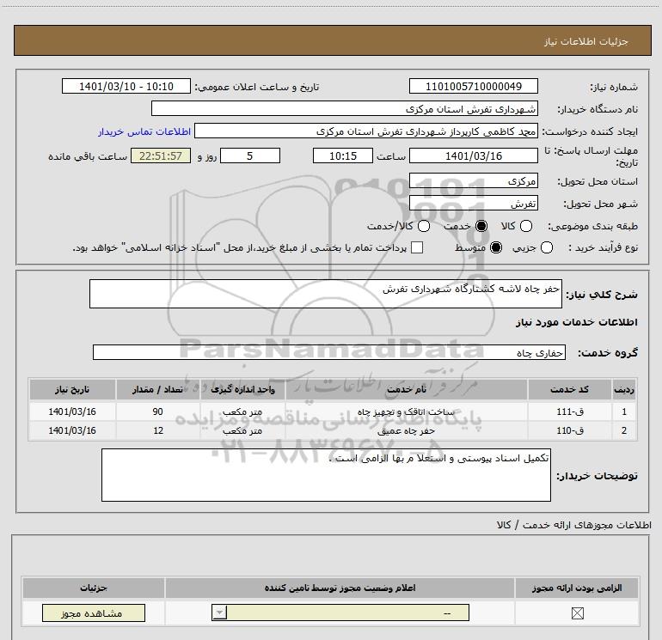Click the countdown timer 22:51:57

click(161, 155)
